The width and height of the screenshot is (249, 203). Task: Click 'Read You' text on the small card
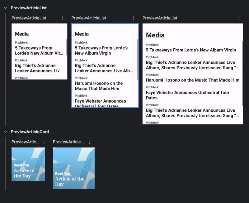tap(21, 165)
